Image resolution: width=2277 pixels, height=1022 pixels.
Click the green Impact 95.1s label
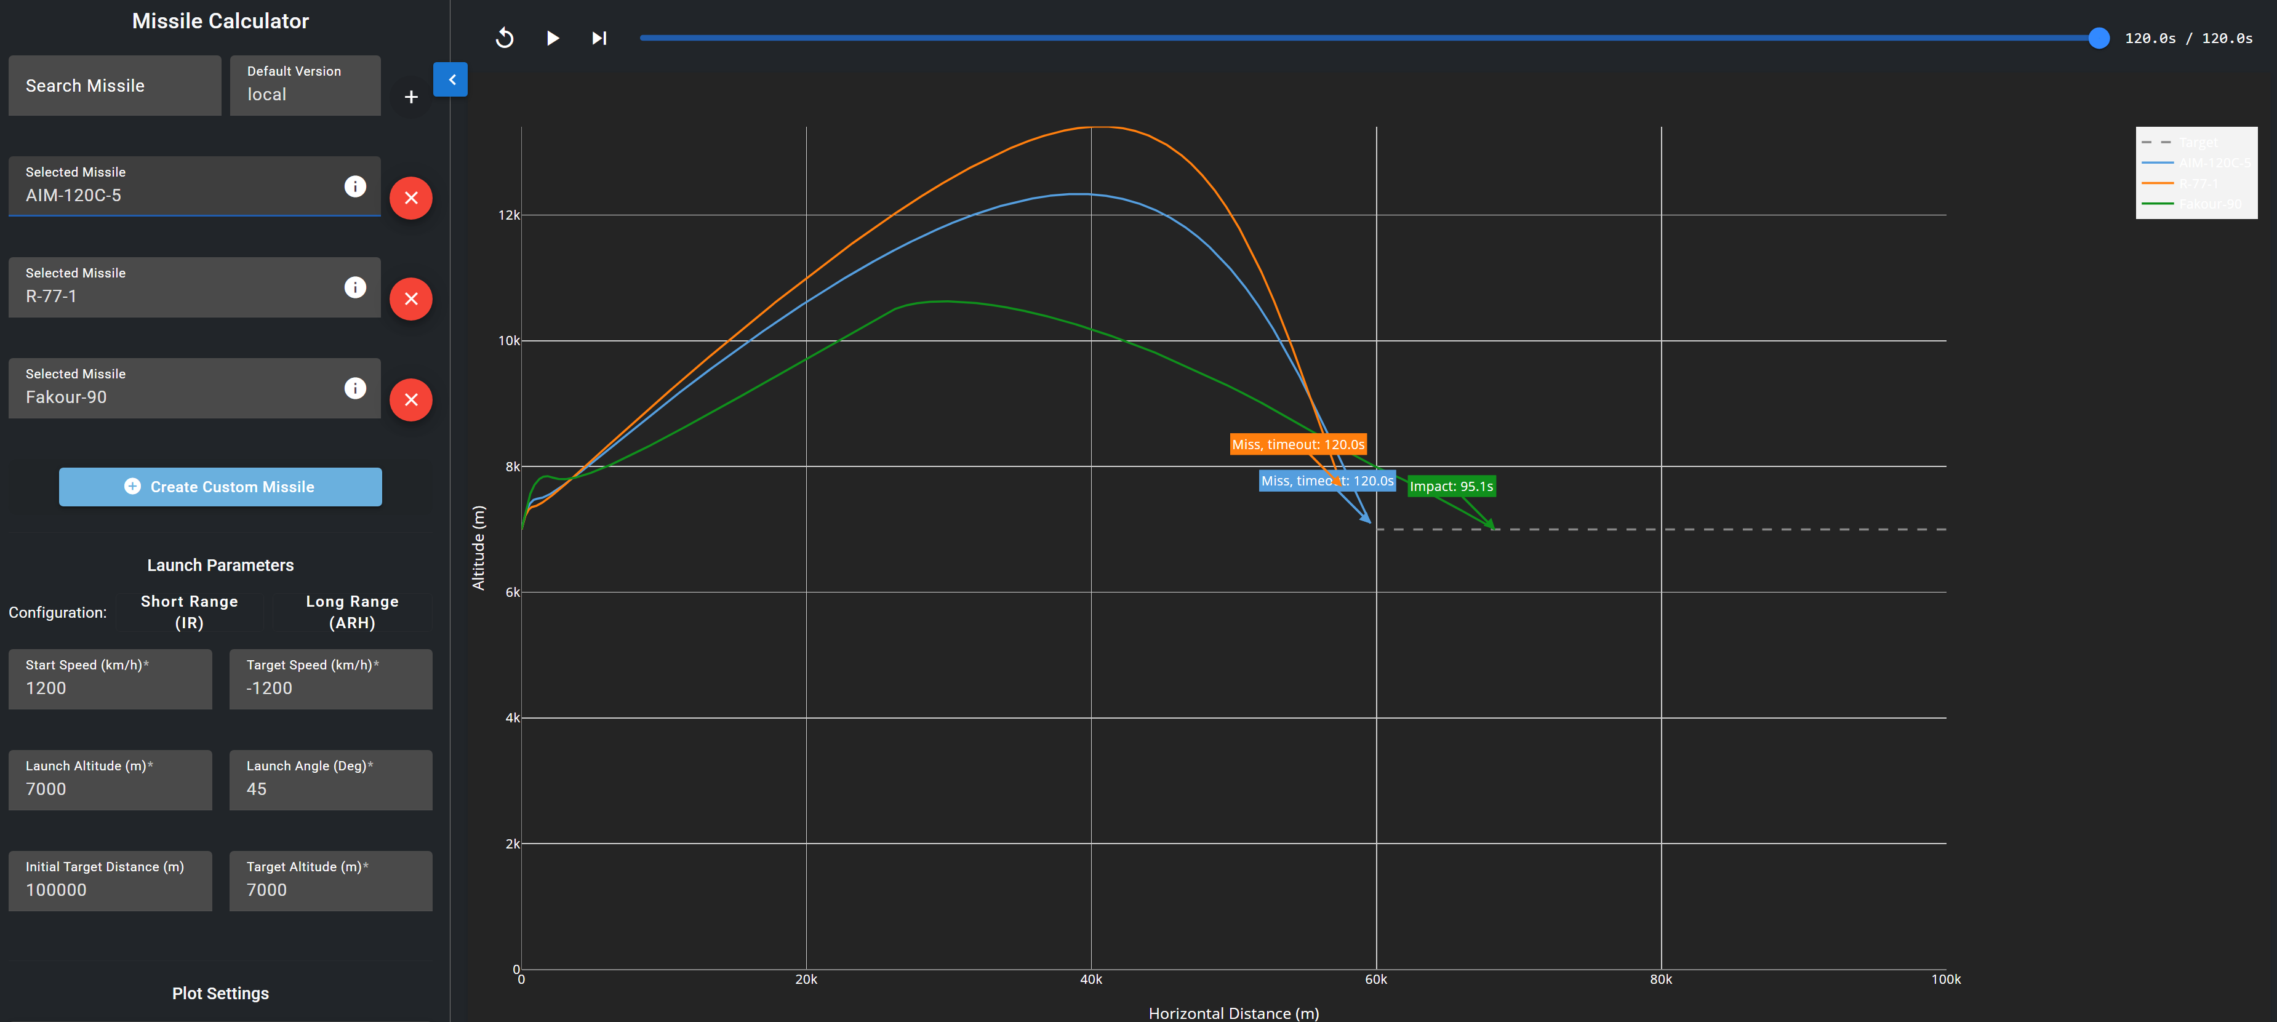pos(1451,486)
